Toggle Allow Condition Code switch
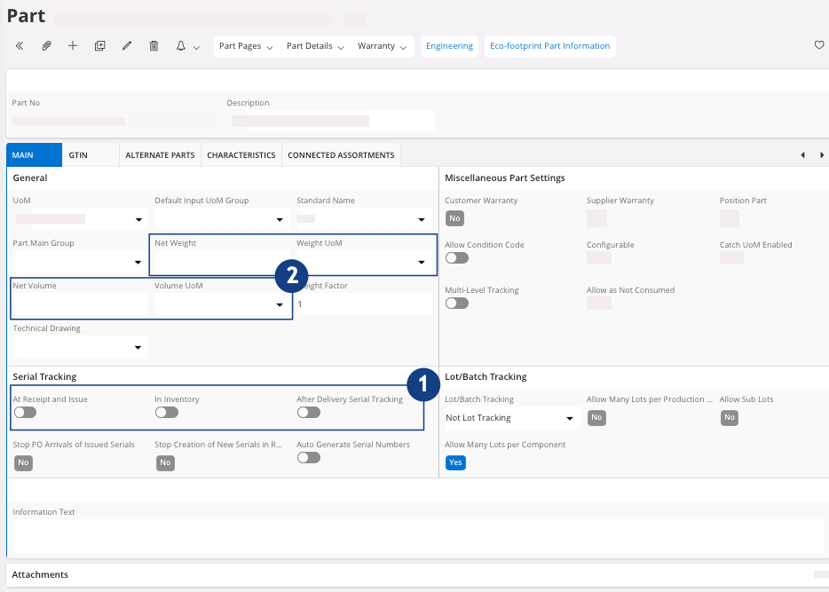The width and height of the screenshot is (829, 592). (456, 258)
